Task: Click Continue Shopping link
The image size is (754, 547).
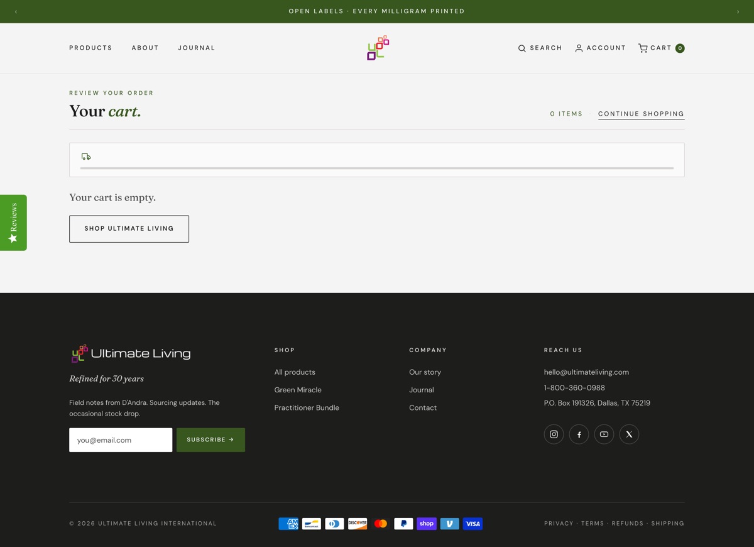Action: (x=641, y=114)
